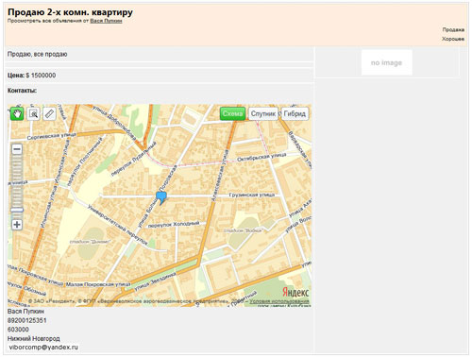Switch map to Спутник view
The height and width of the screenshot is (357, 472).
click(263, 113)
